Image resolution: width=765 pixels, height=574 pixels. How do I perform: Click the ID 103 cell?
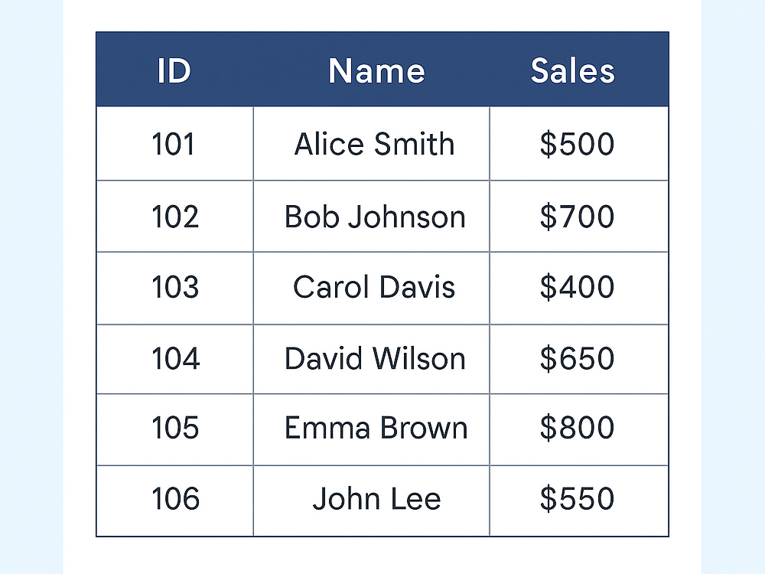pyautogui.click(x=175, y=288)
